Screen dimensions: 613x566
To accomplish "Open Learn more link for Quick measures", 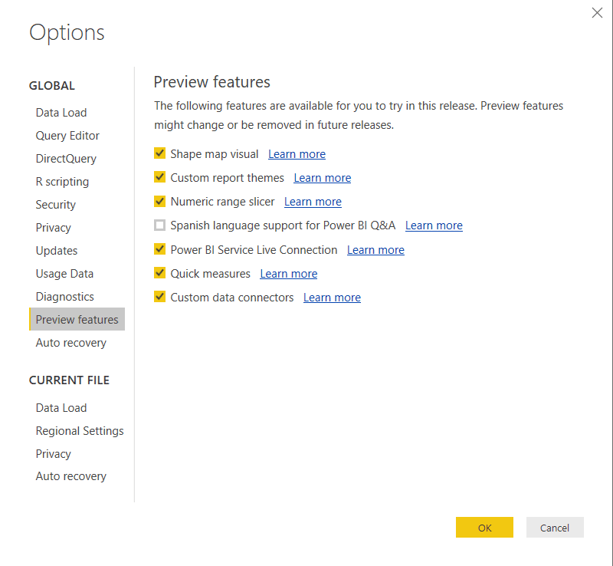I will click(289, 274).
